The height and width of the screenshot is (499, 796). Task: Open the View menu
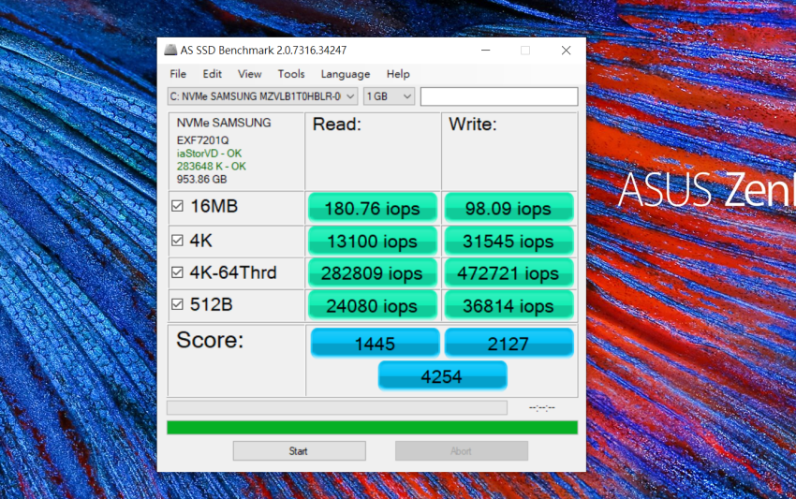coord(250,74)
